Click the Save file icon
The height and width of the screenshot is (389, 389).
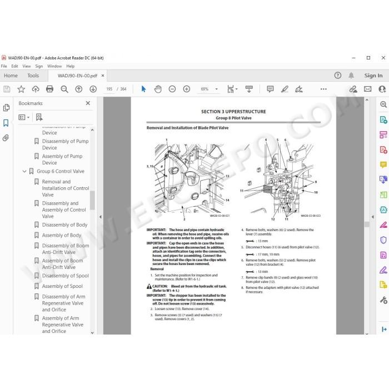pyautogui.click(x=7, y=89)
